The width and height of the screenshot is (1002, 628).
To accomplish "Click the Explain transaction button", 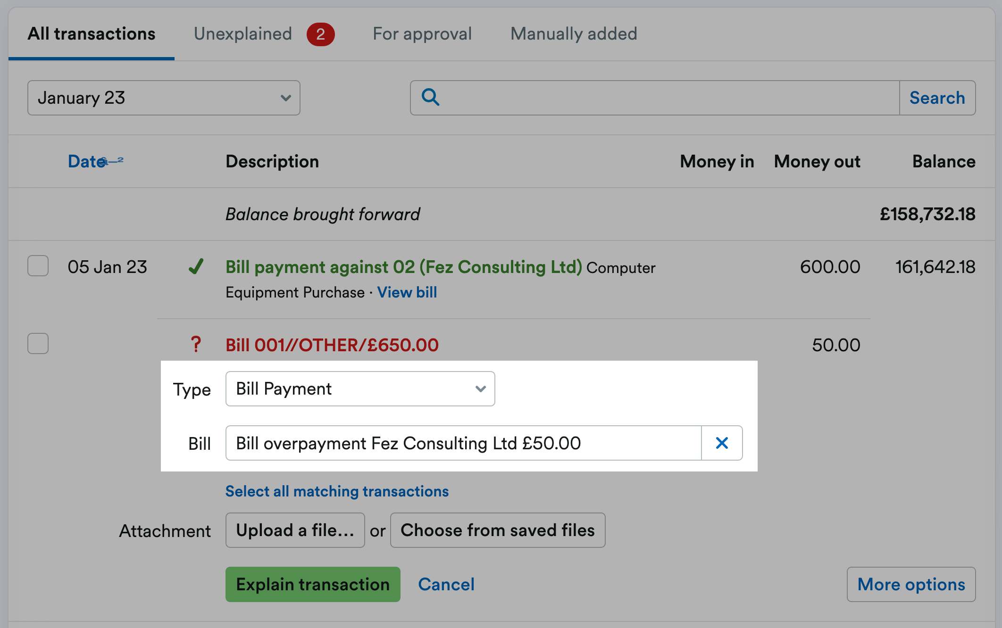I will (x=312, y=584).
